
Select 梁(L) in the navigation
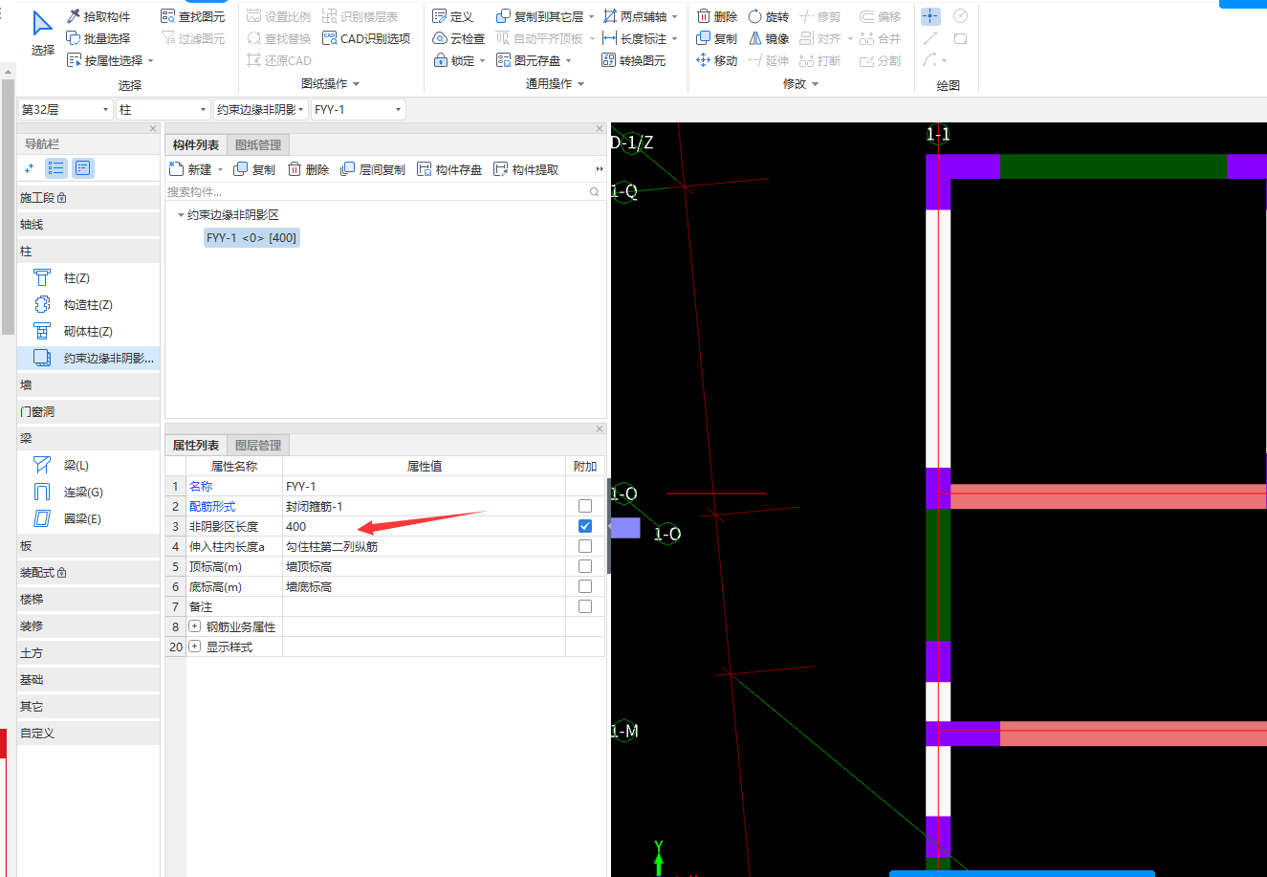tap(88, 466)
